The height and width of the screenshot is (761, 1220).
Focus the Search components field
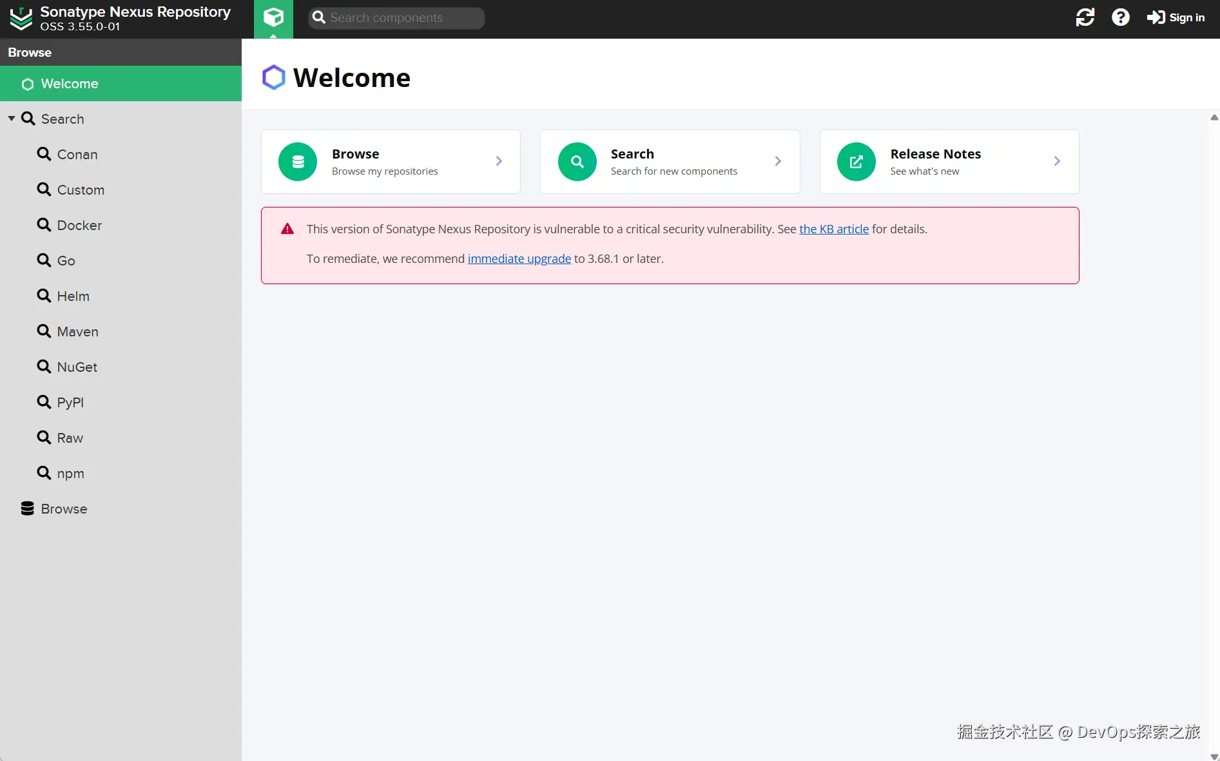tap(397, 18)
